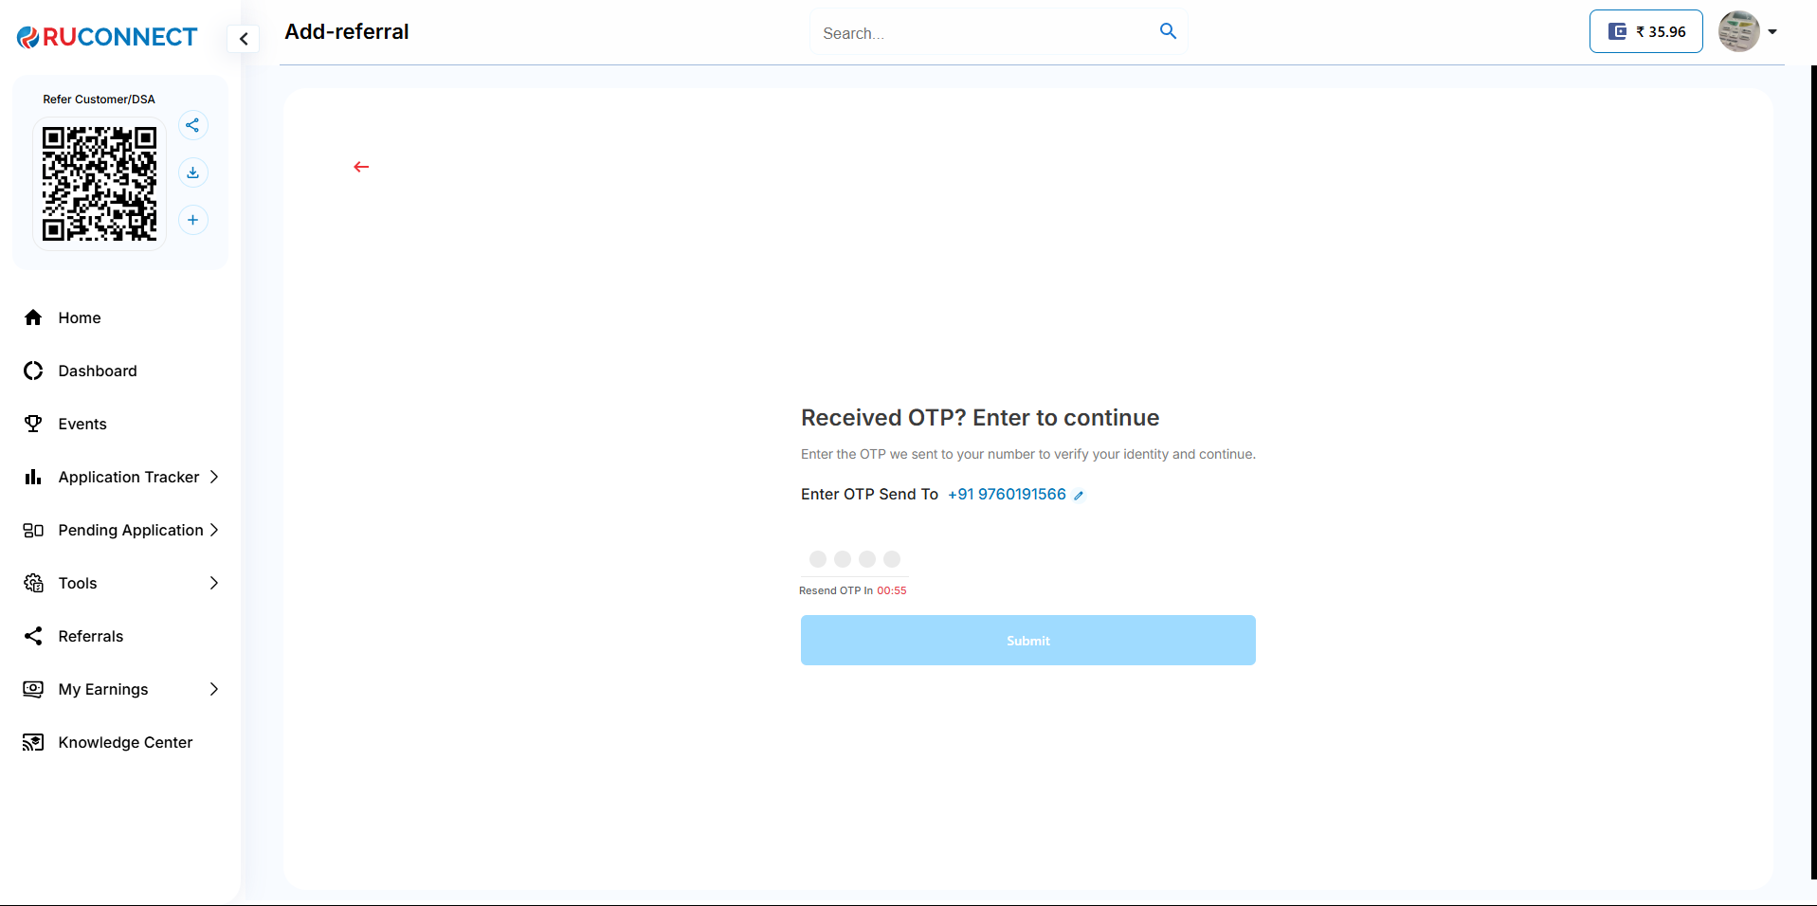1817x906 pixels.
Task: Click the first OTP digit field
Action: point(818,559)
